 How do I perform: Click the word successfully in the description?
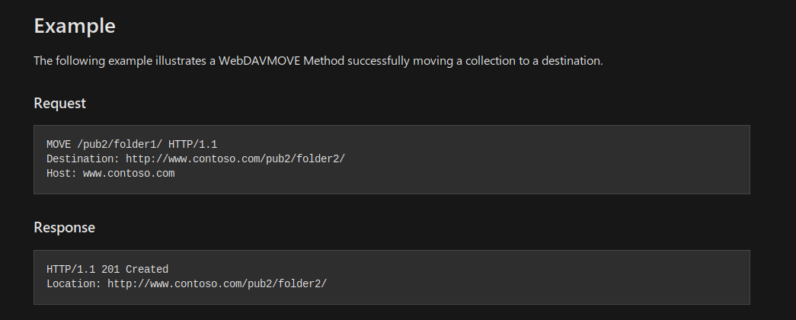379,61
